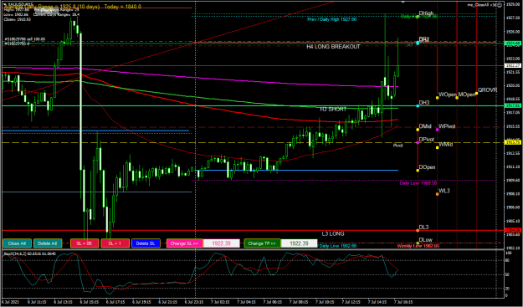Click the small Pivot label on the yellow line
This screenshot has width=523, height=307.
coord(398,146)
